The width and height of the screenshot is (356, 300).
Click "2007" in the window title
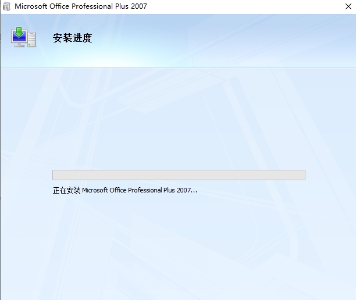point(139,7)
